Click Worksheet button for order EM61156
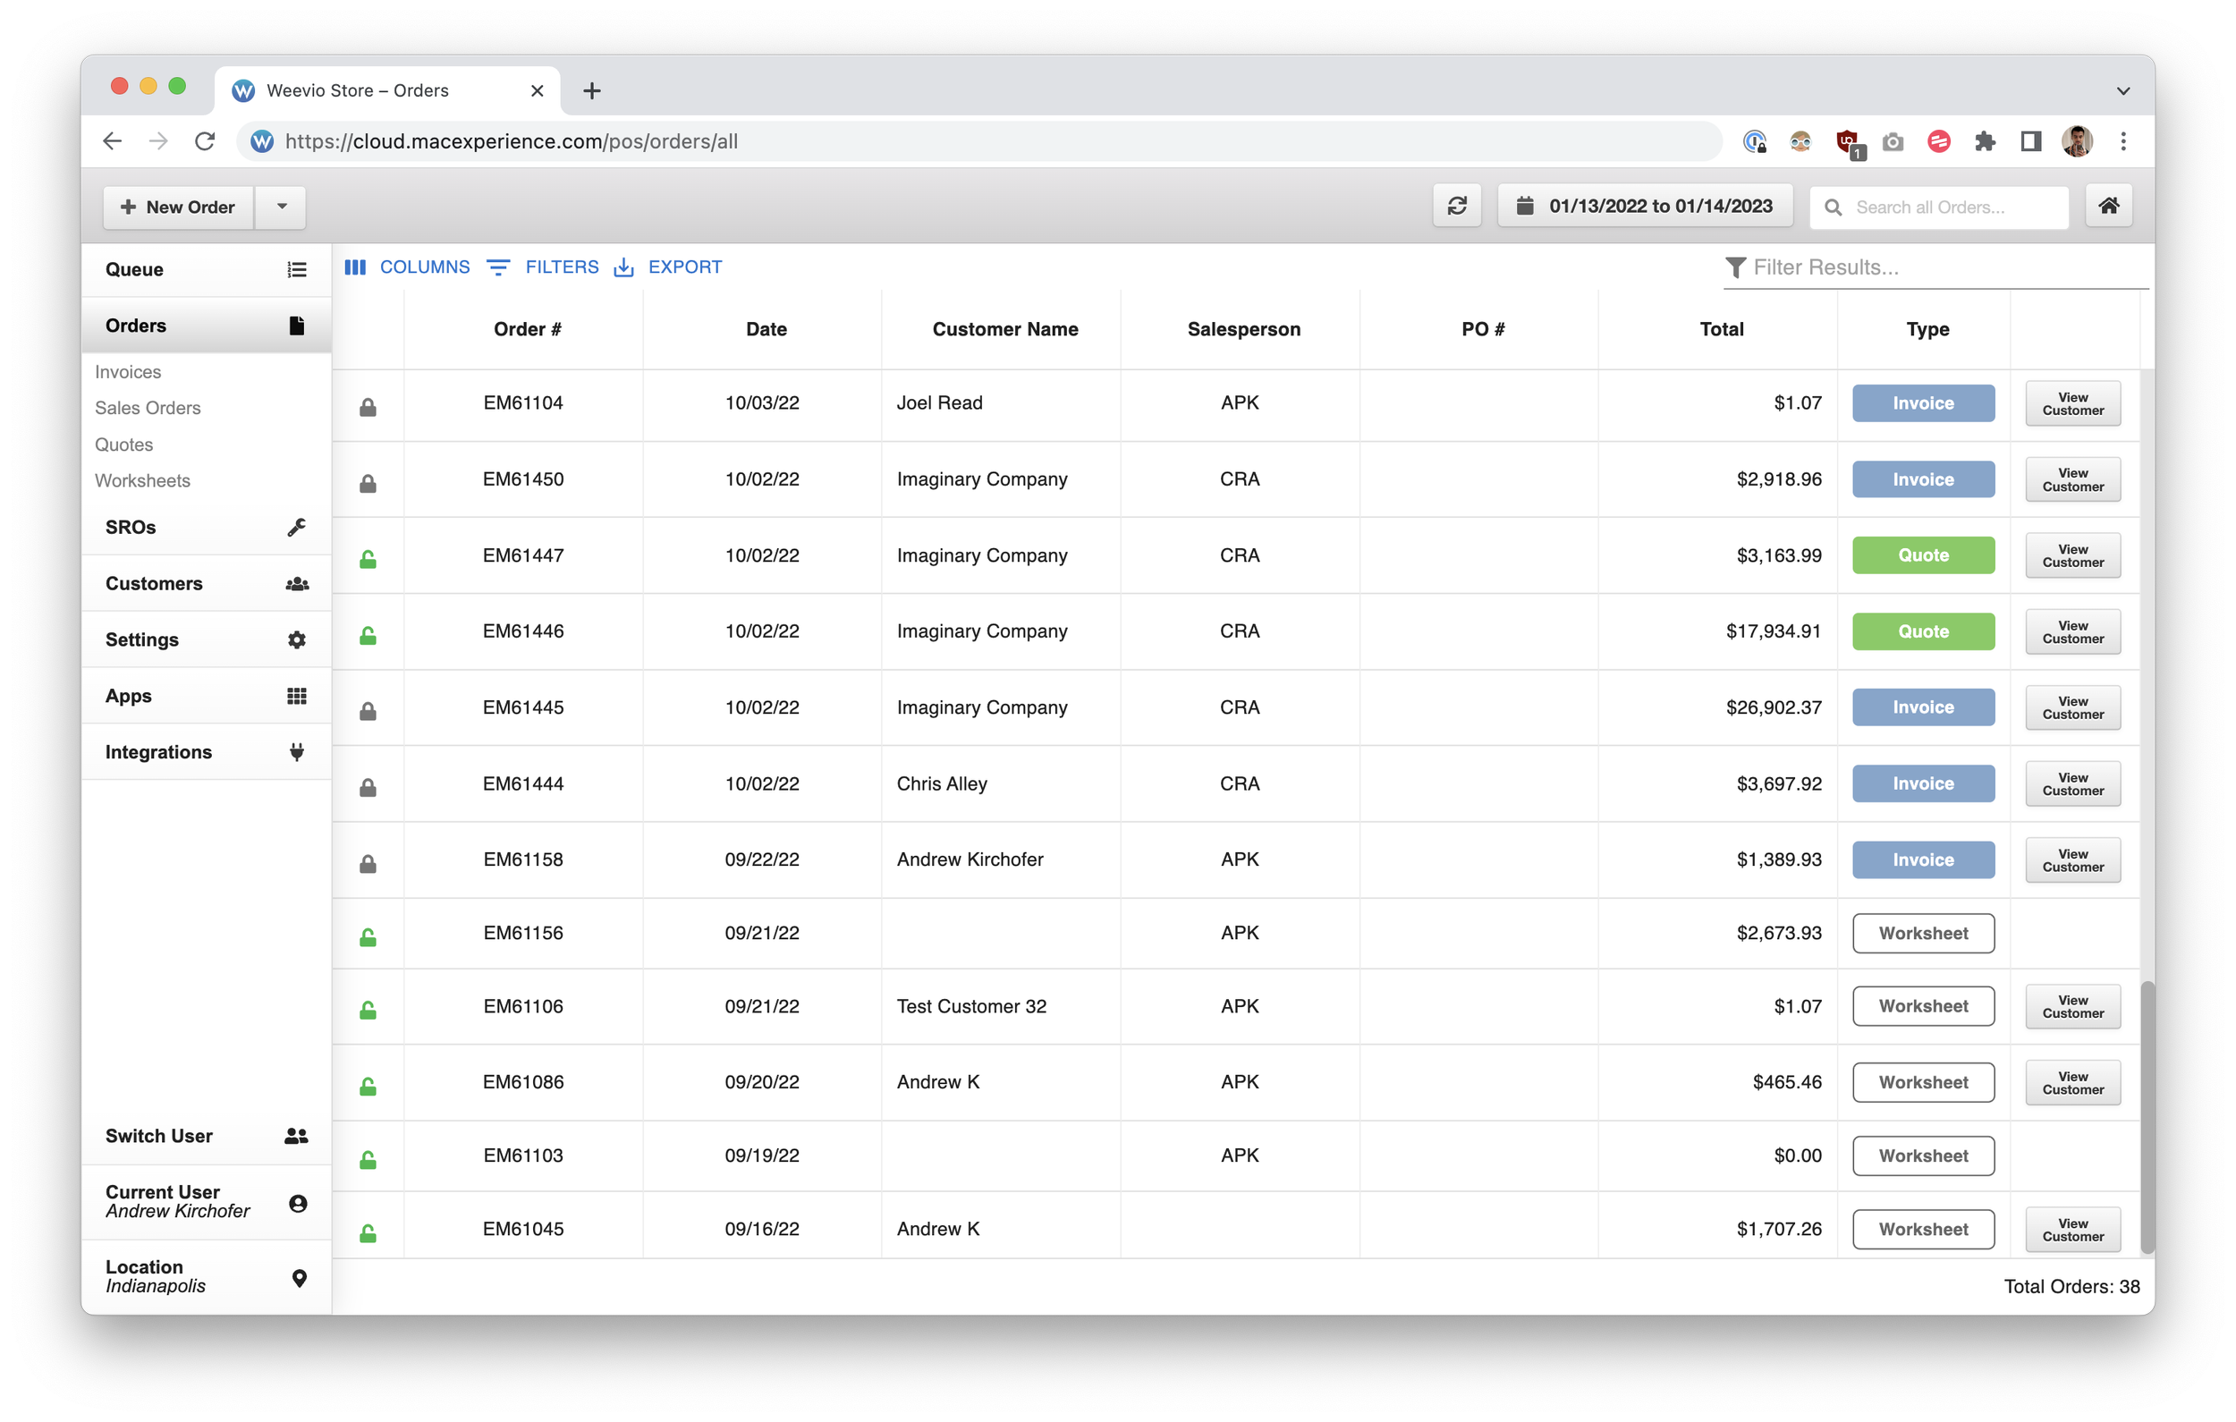Viewport: 2236px width, 1422px height. [x=1922, y=934]
